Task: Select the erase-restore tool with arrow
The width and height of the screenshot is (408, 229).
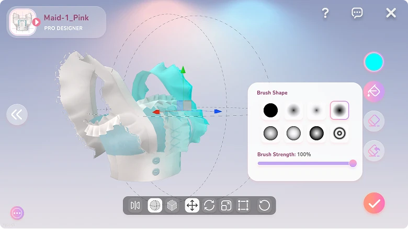Action: point(374,151)
